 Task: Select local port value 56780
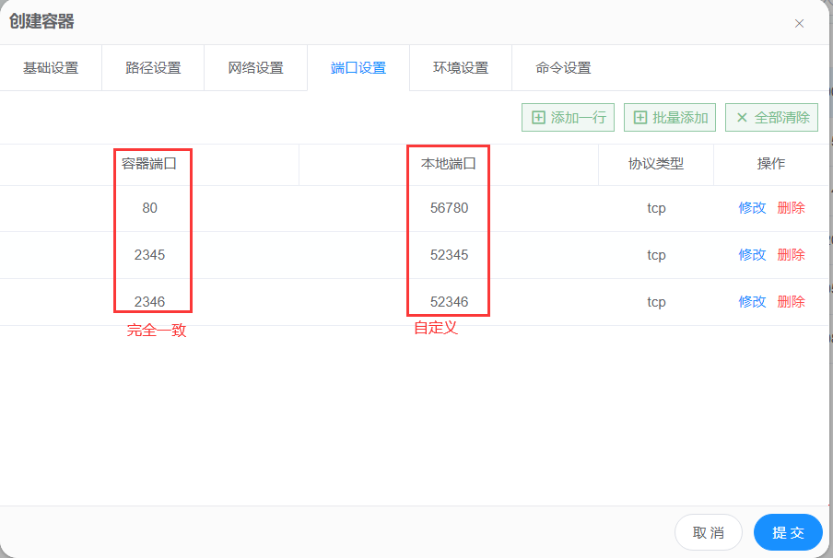[450, 207]
